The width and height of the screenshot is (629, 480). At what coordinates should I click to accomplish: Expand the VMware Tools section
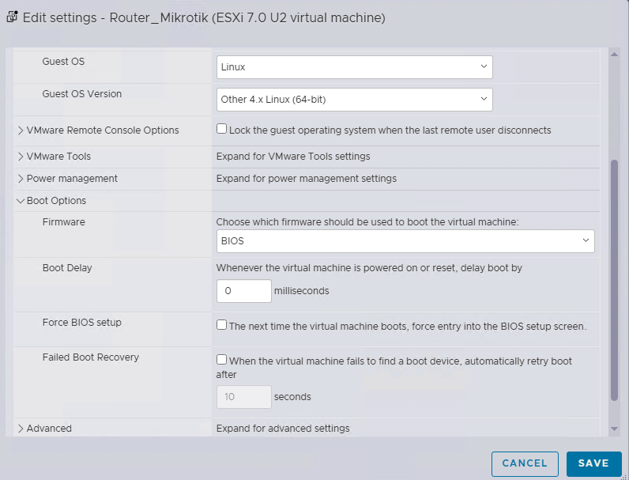point(21,157)
